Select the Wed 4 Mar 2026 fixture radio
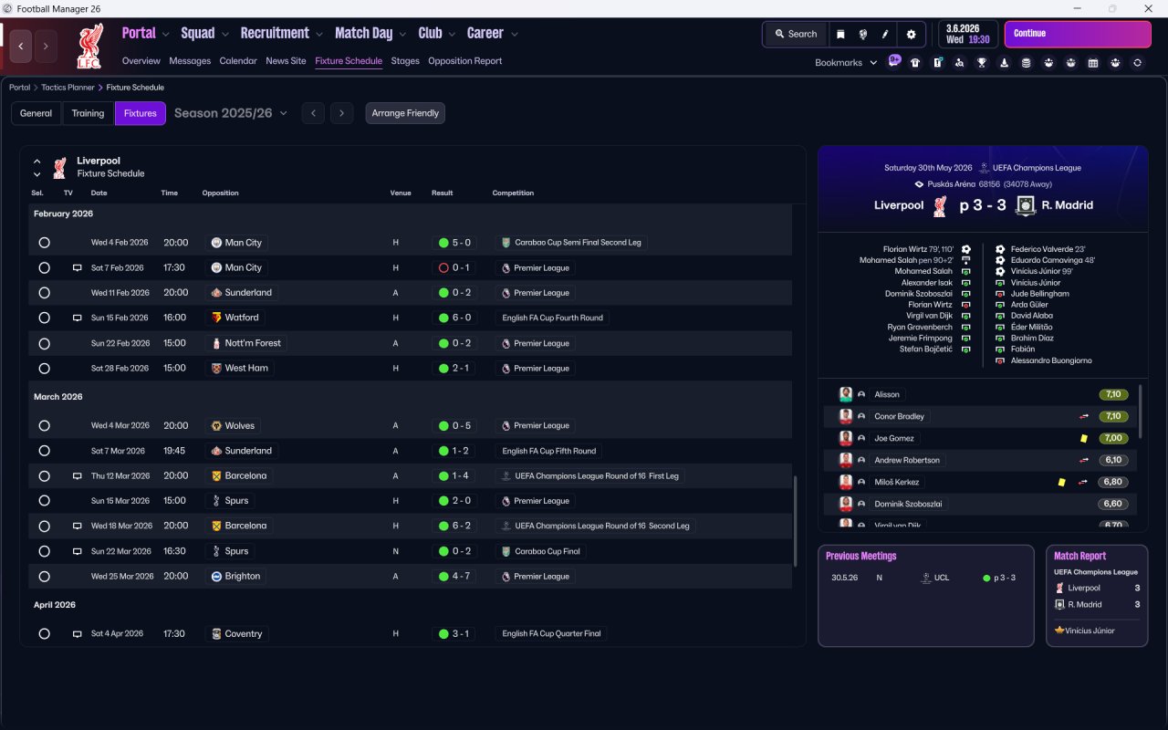1168x730 pixels. pos(44,426)
